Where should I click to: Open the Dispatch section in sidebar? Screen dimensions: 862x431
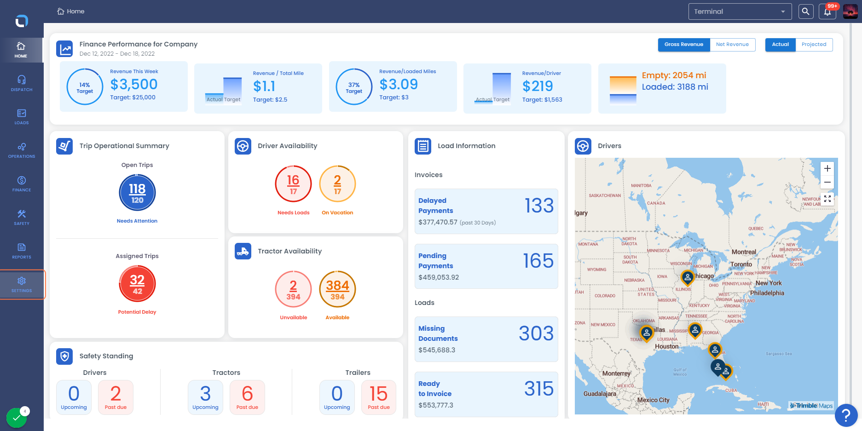pos(22,84)
